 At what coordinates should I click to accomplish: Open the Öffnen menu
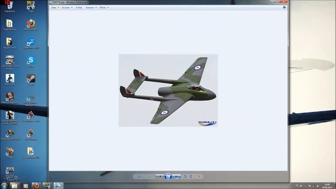pos(104,7)
